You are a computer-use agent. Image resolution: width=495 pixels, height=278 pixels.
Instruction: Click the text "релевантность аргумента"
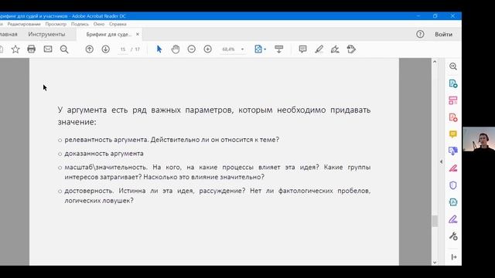[107, 140]
